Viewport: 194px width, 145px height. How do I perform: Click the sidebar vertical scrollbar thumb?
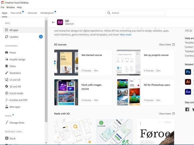[46, 71]
